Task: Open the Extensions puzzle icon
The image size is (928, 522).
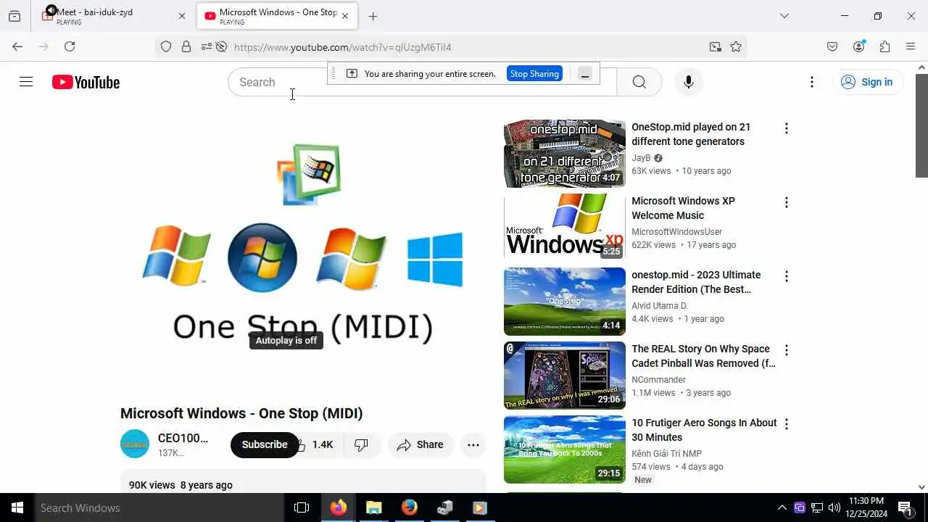Action: click(x=884, y=46)
